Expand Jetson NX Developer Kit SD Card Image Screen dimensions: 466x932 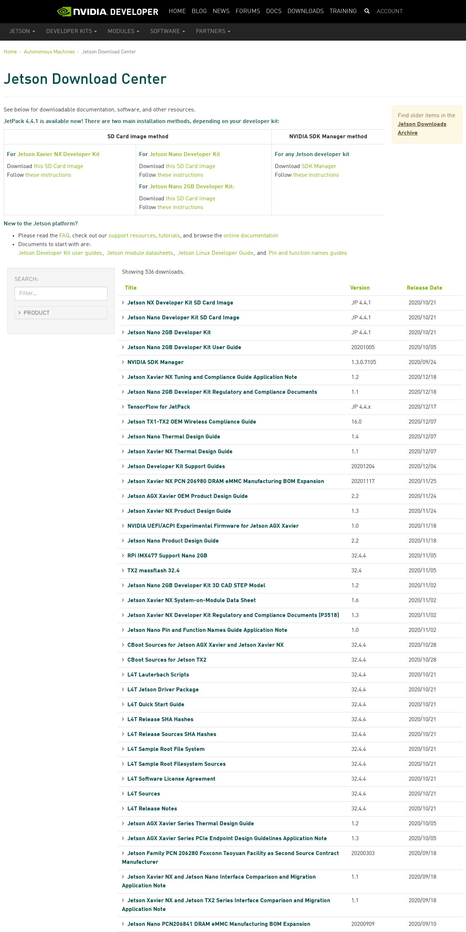click(180, 303)
